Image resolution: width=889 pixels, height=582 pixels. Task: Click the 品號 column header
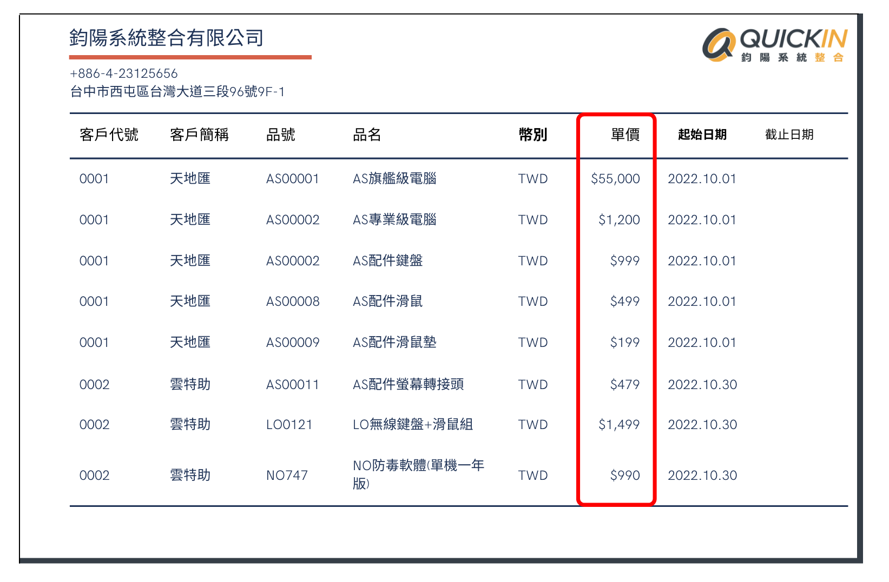click(280, 135)
